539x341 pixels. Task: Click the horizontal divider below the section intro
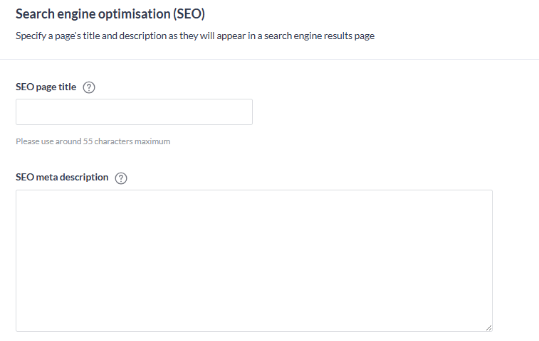pyautogui.click(x=269, y=59)
